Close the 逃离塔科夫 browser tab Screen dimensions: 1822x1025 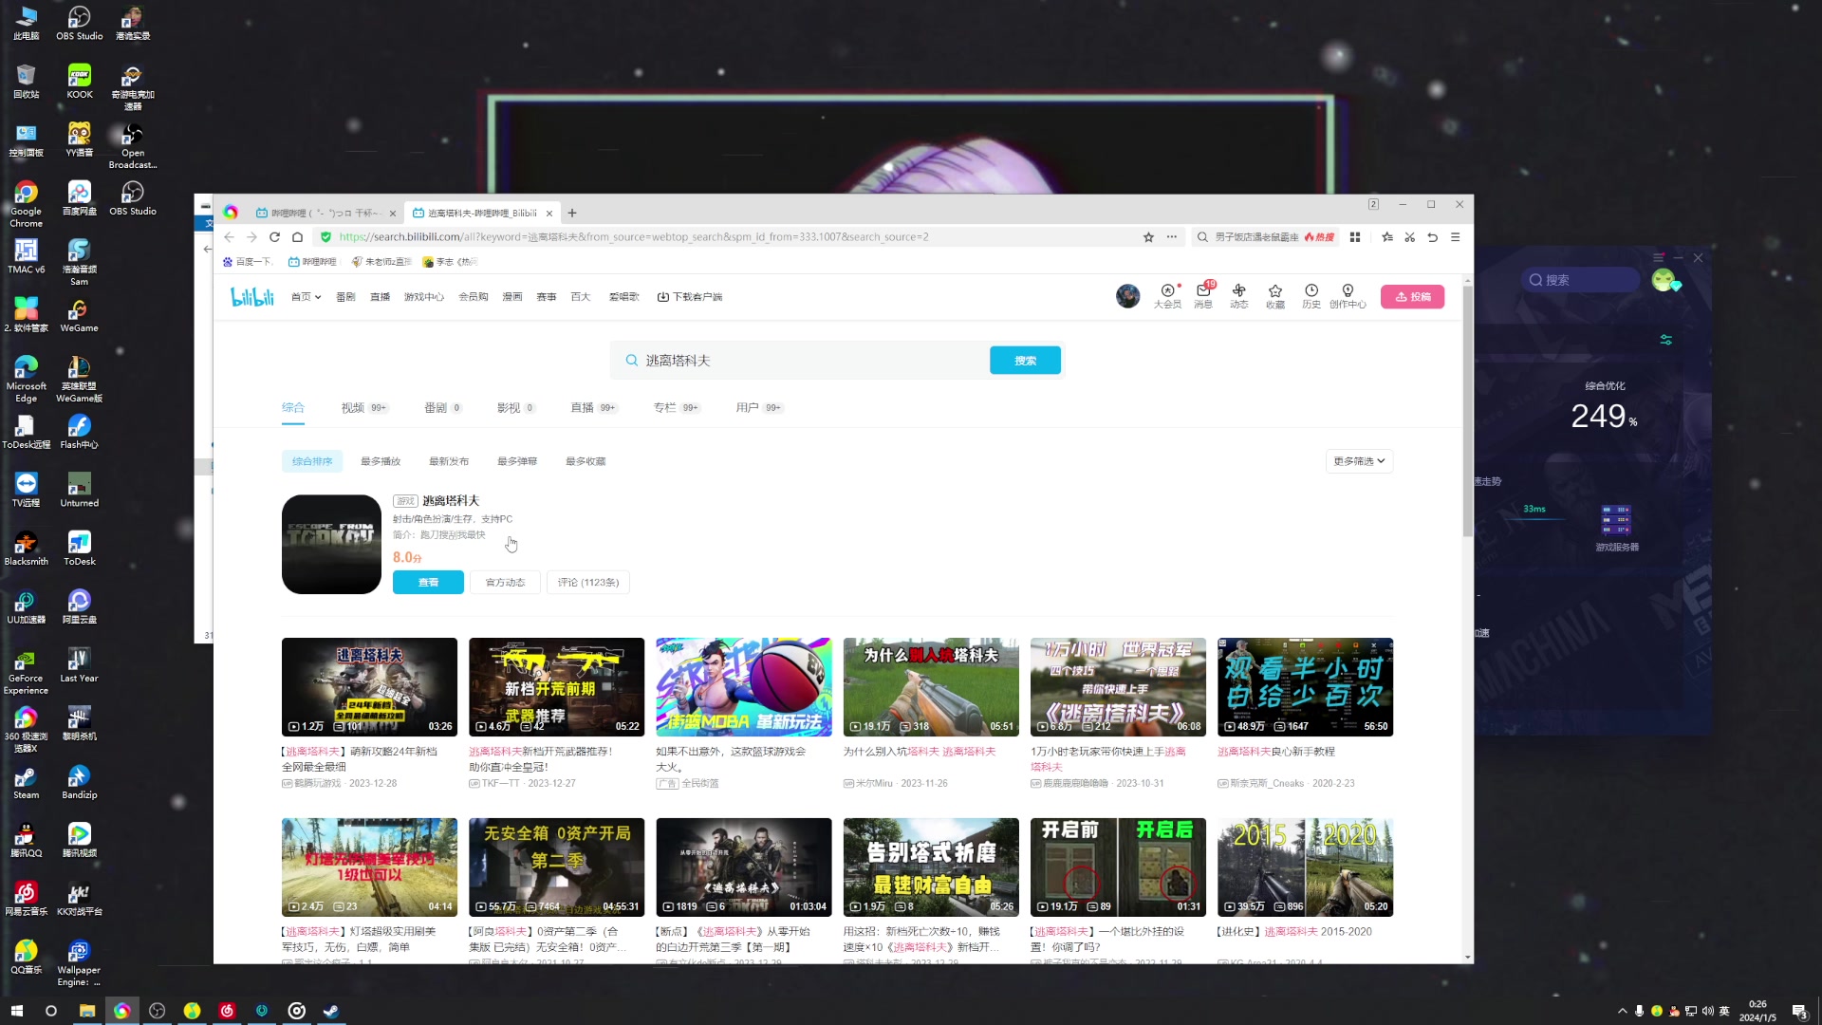pos(549,214)
